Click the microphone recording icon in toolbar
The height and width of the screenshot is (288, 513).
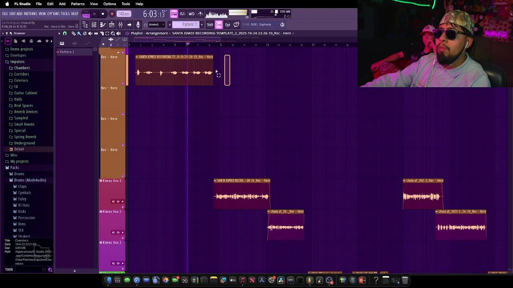[x=138, y=25]
